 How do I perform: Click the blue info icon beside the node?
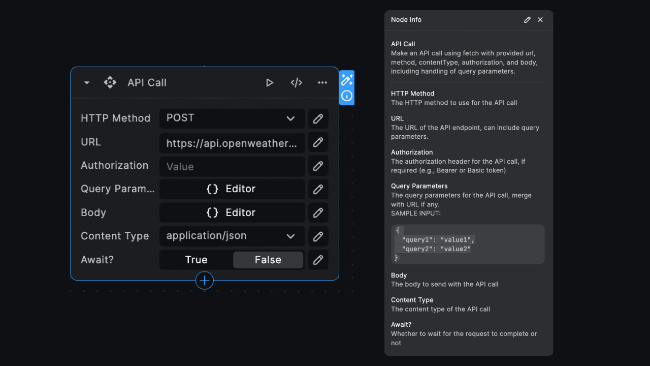tap(347, 96)
